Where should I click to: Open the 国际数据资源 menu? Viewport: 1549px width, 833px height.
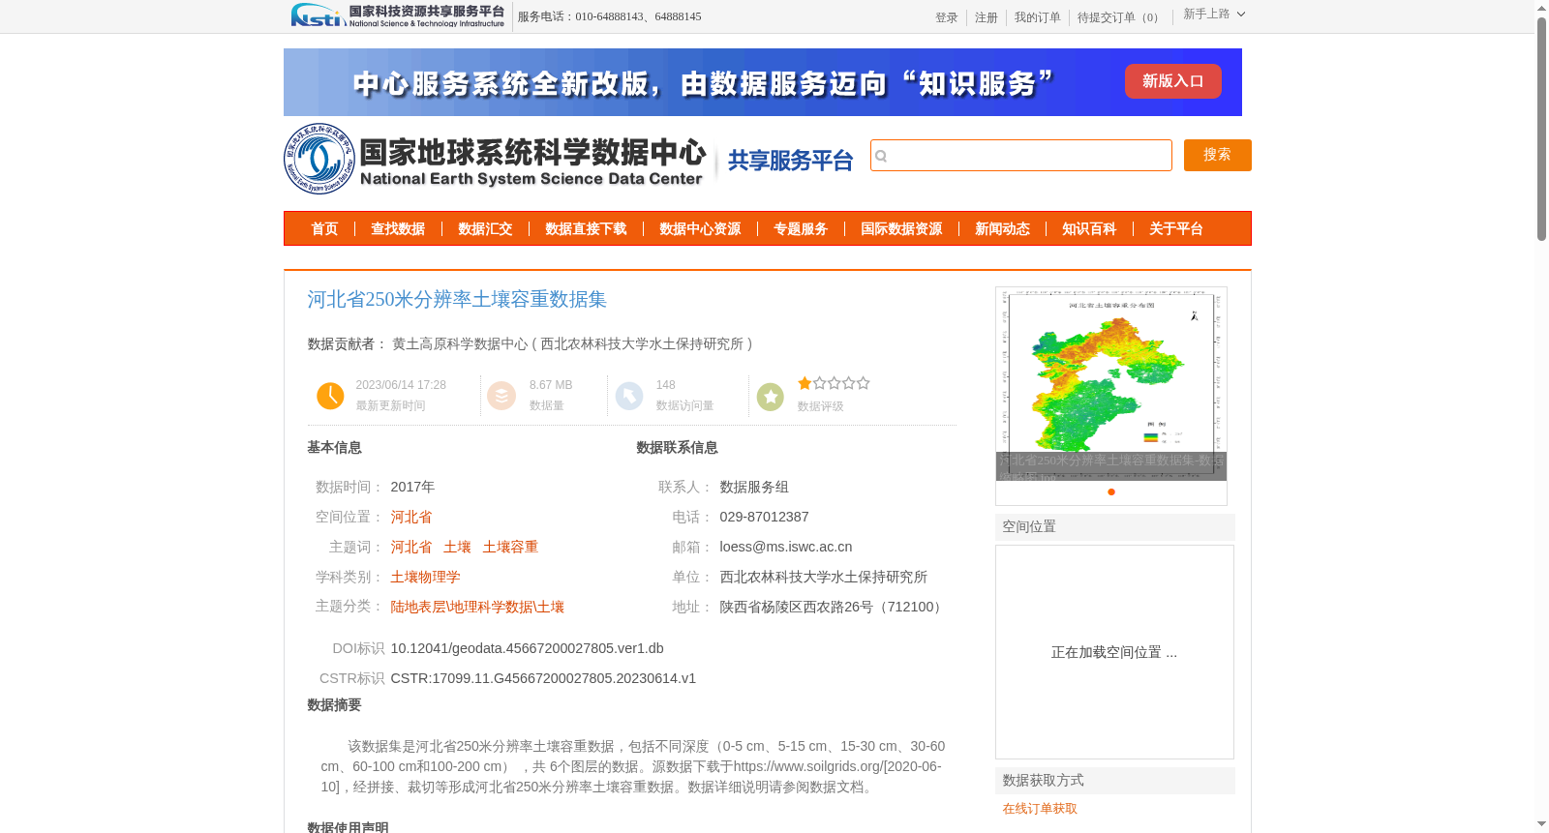click(x=901, y=229)
